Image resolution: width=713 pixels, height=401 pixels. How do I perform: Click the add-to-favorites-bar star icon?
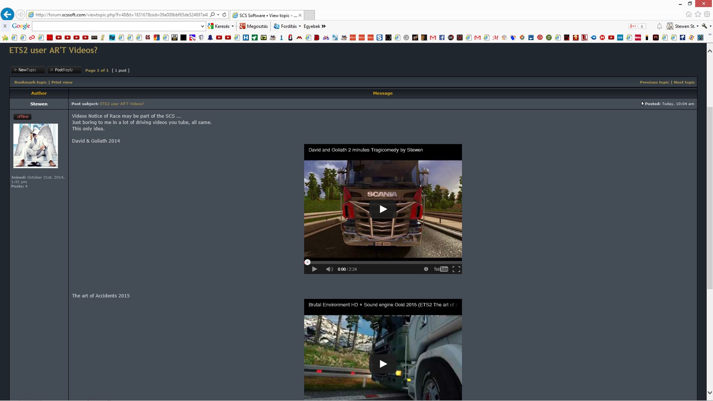tap(5, 38)
